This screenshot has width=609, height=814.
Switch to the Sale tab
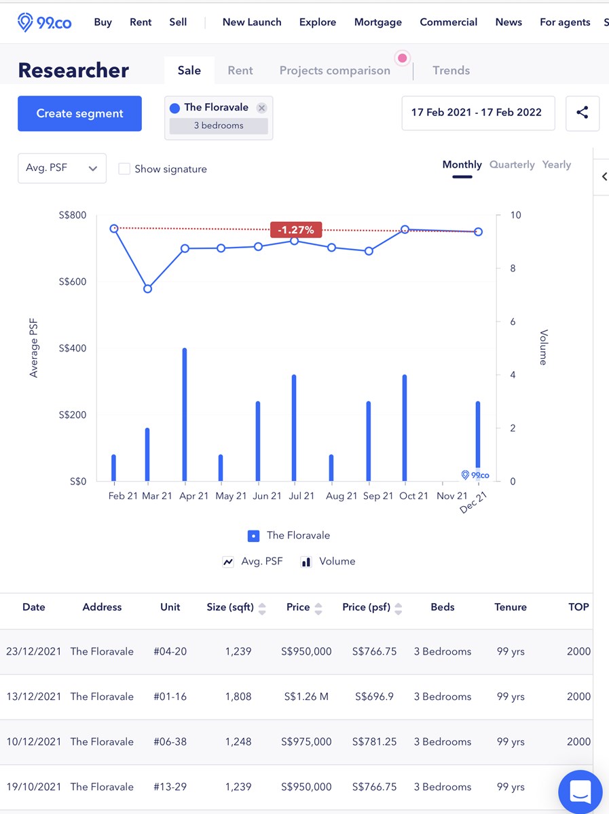click(189, 71)
